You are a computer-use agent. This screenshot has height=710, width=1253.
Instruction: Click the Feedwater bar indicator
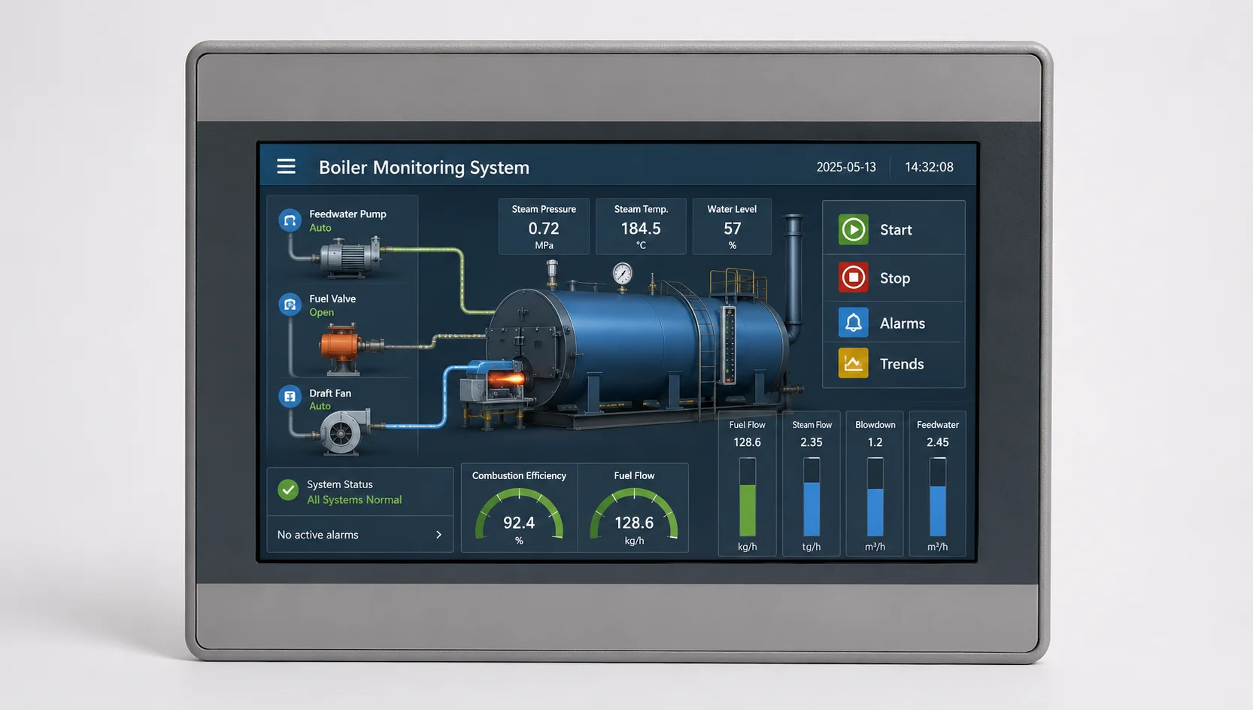938,498
